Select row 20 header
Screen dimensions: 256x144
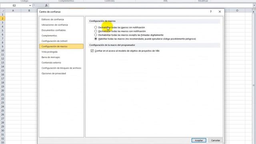(2, 90)
